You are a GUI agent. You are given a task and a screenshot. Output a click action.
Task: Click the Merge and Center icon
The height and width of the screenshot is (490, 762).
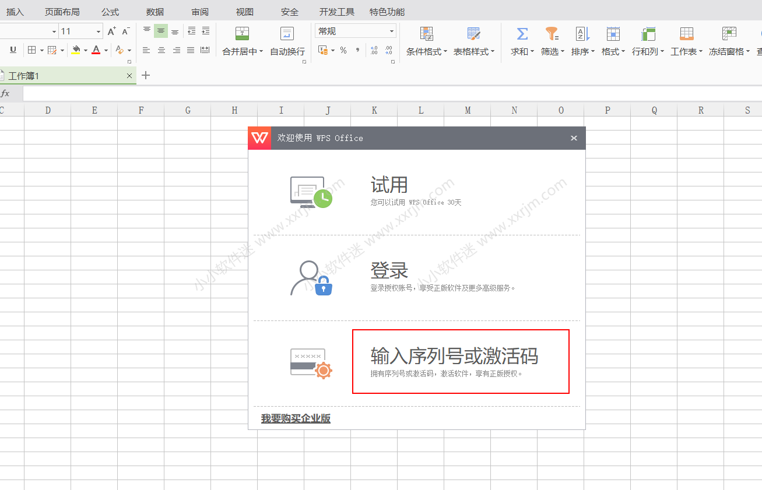coord(242,33)
